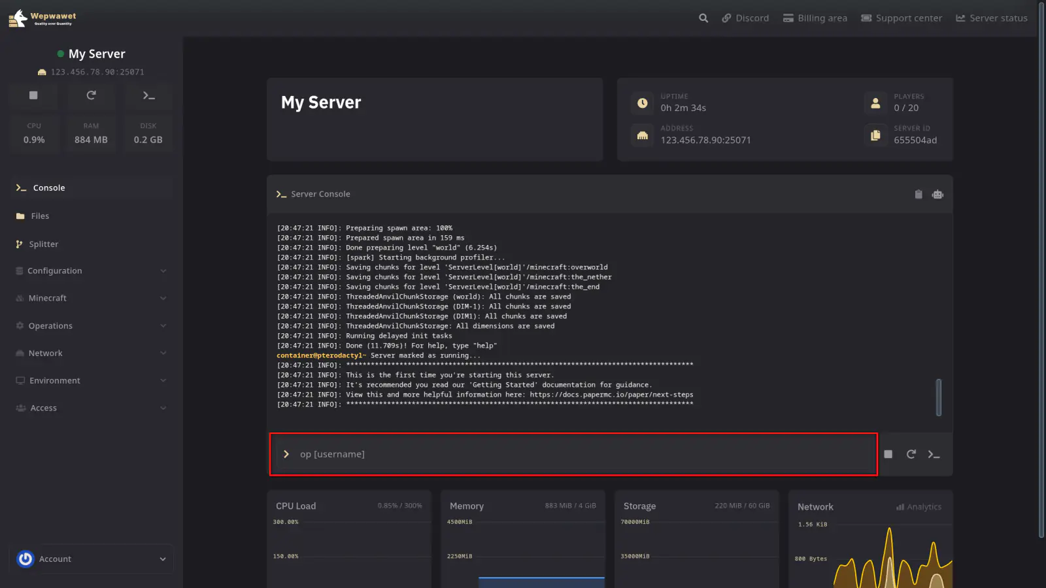The image size is (1046, 588).
Task: Click the restart icon in sidebar
Action: pos(91,95)
